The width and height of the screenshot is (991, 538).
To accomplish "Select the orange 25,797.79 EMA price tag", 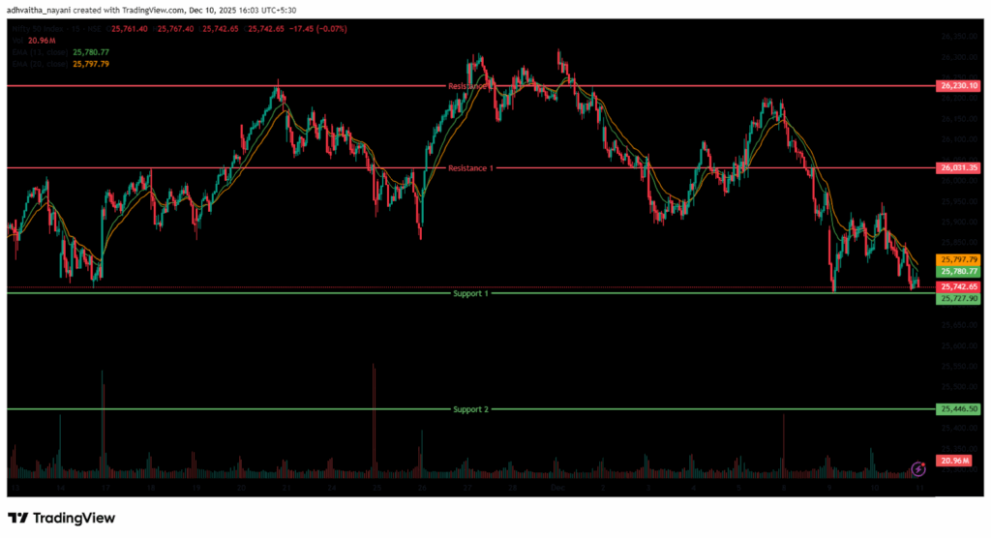I will tap(959, 260).
